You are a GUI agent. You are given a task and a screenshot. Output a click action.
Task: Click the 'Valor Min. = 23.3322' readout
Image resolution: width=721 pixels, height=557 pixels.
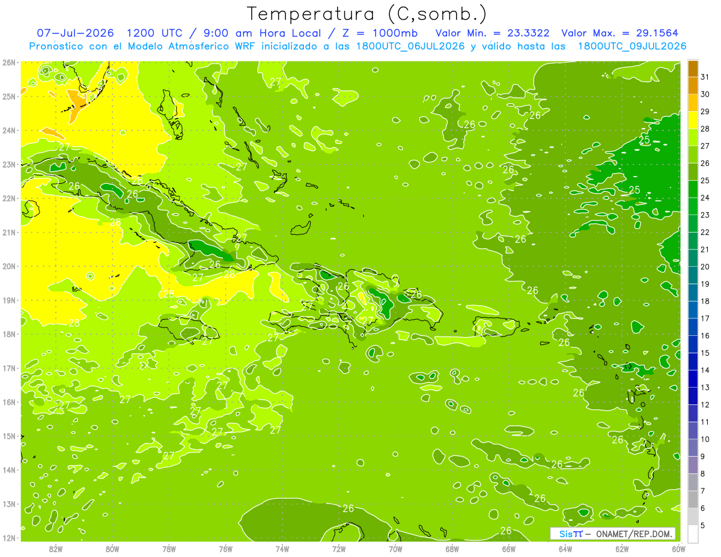click(x=491, y=33)
